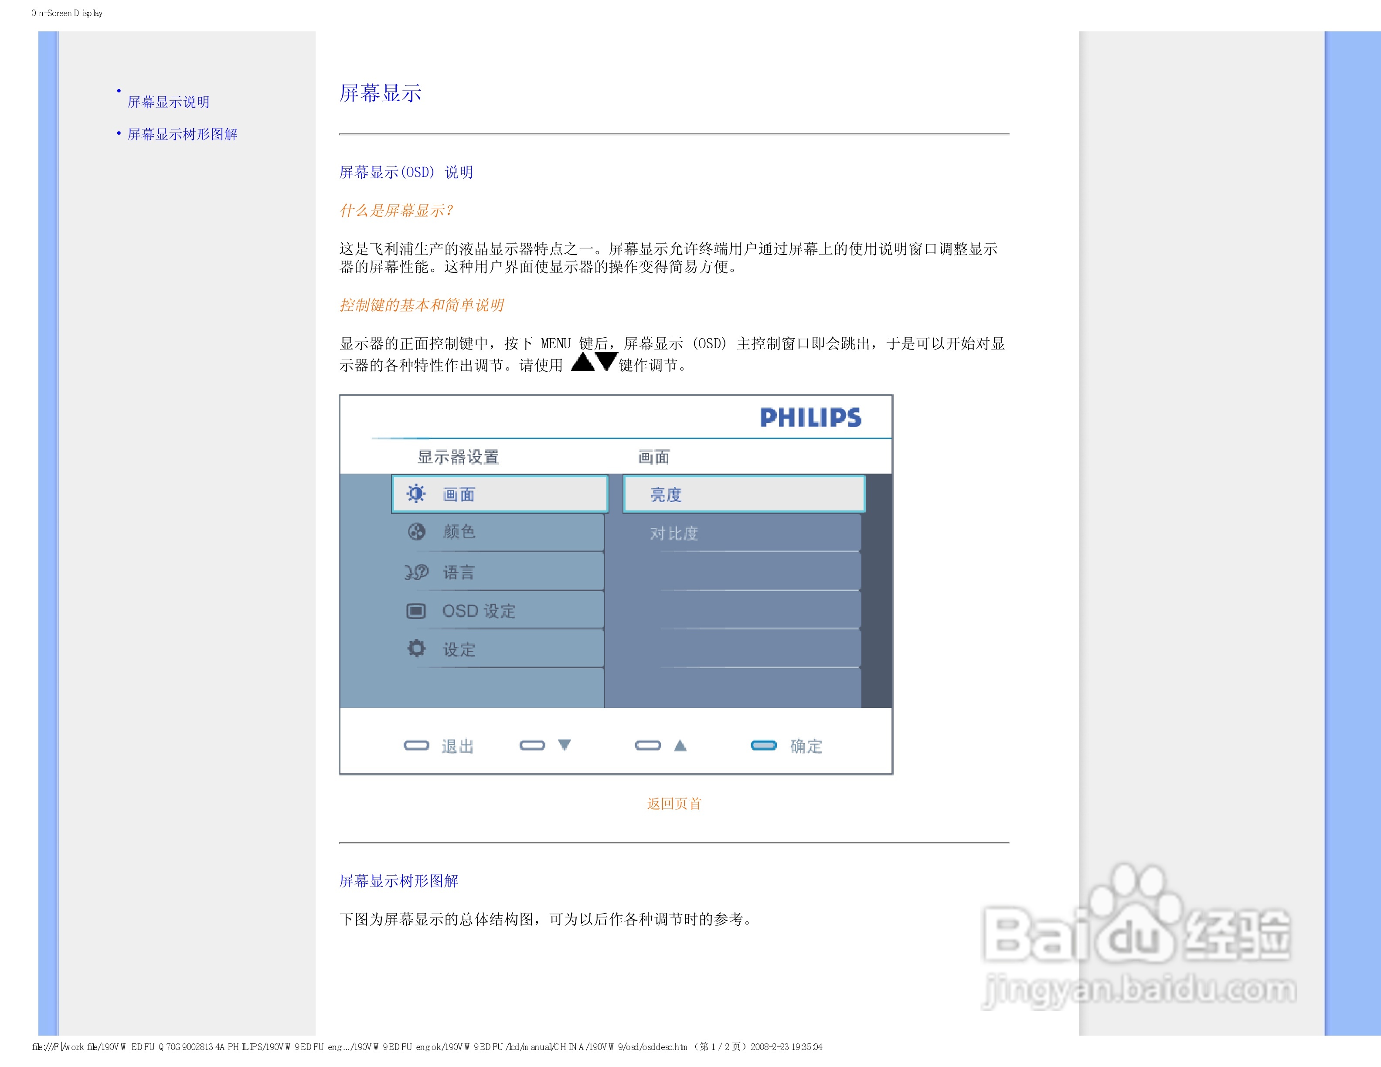Click the down arrow triangle in OSD footer
Screen dimensions: 1381x1067
[x=564, y=744]
